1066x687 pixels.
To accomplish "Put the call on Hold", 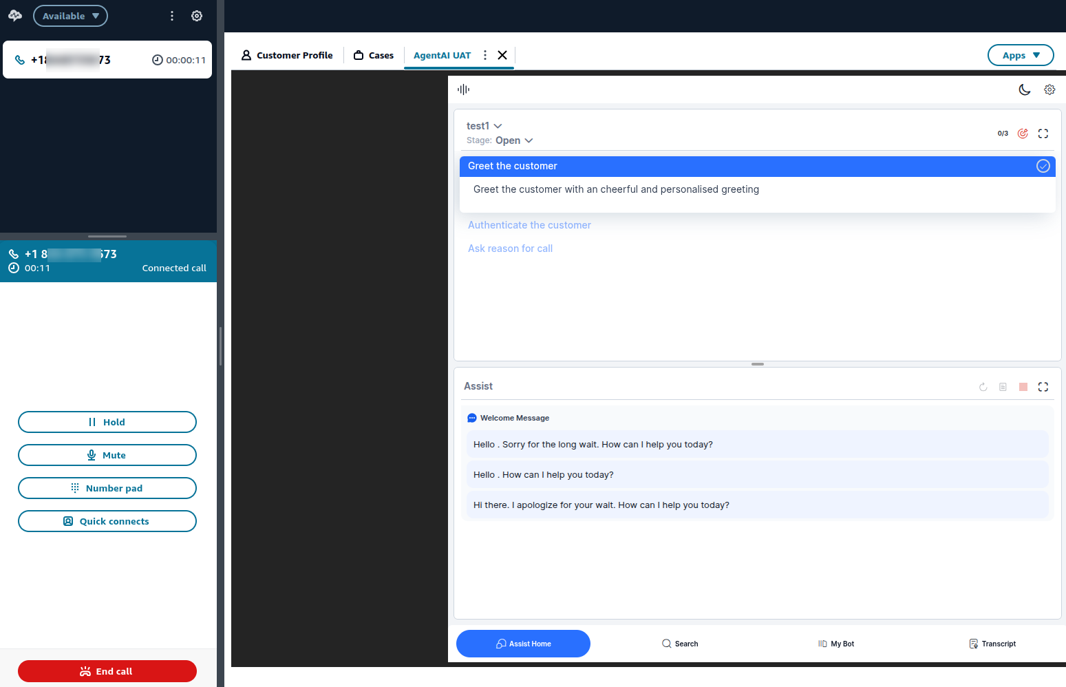I will [107, 422].
